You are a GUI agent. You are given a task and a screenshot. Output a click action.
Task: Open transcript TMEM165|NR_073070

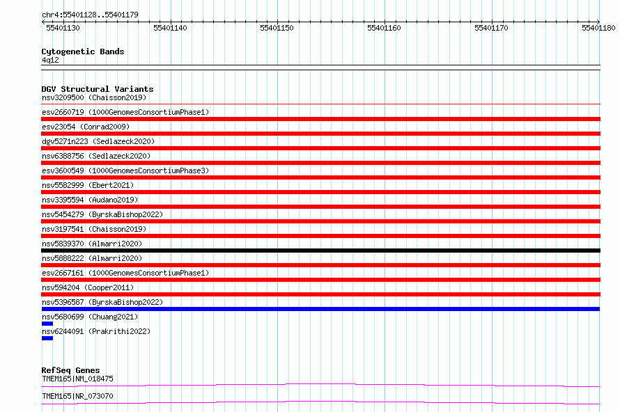(x=77, y=396)
